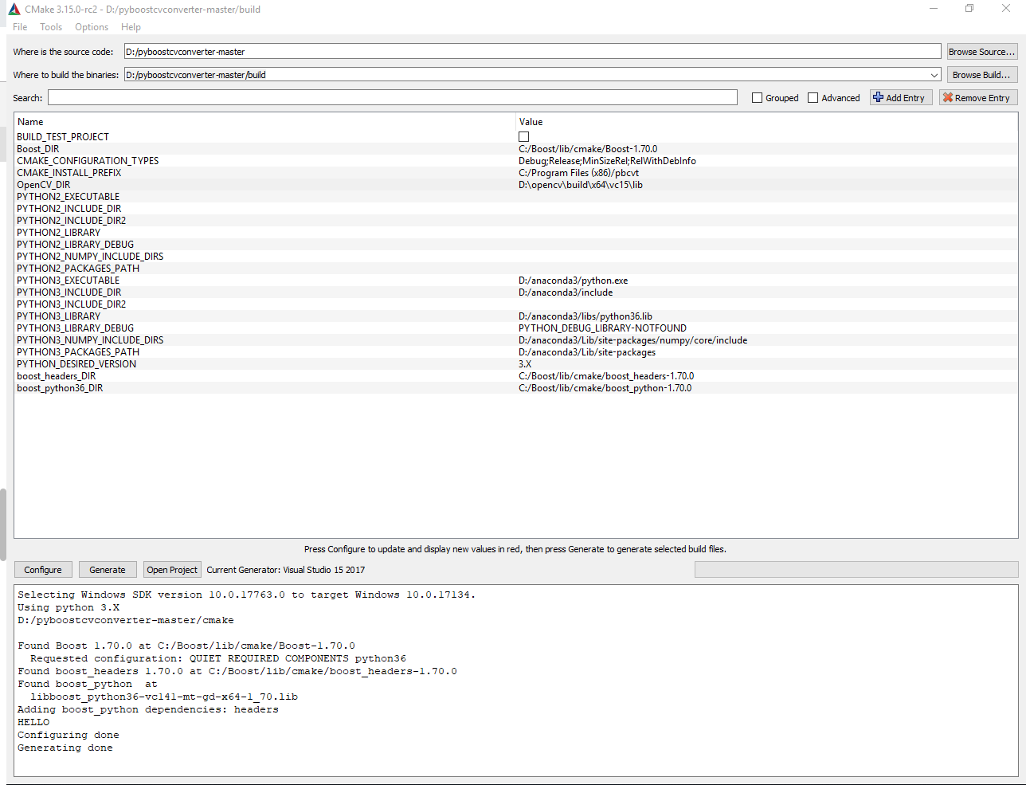The width and height of the screenshot is (1026, 785).
Task: Select the PYTHON2_INCLUDE_DIR2 row
Action: tap(516, 221)
